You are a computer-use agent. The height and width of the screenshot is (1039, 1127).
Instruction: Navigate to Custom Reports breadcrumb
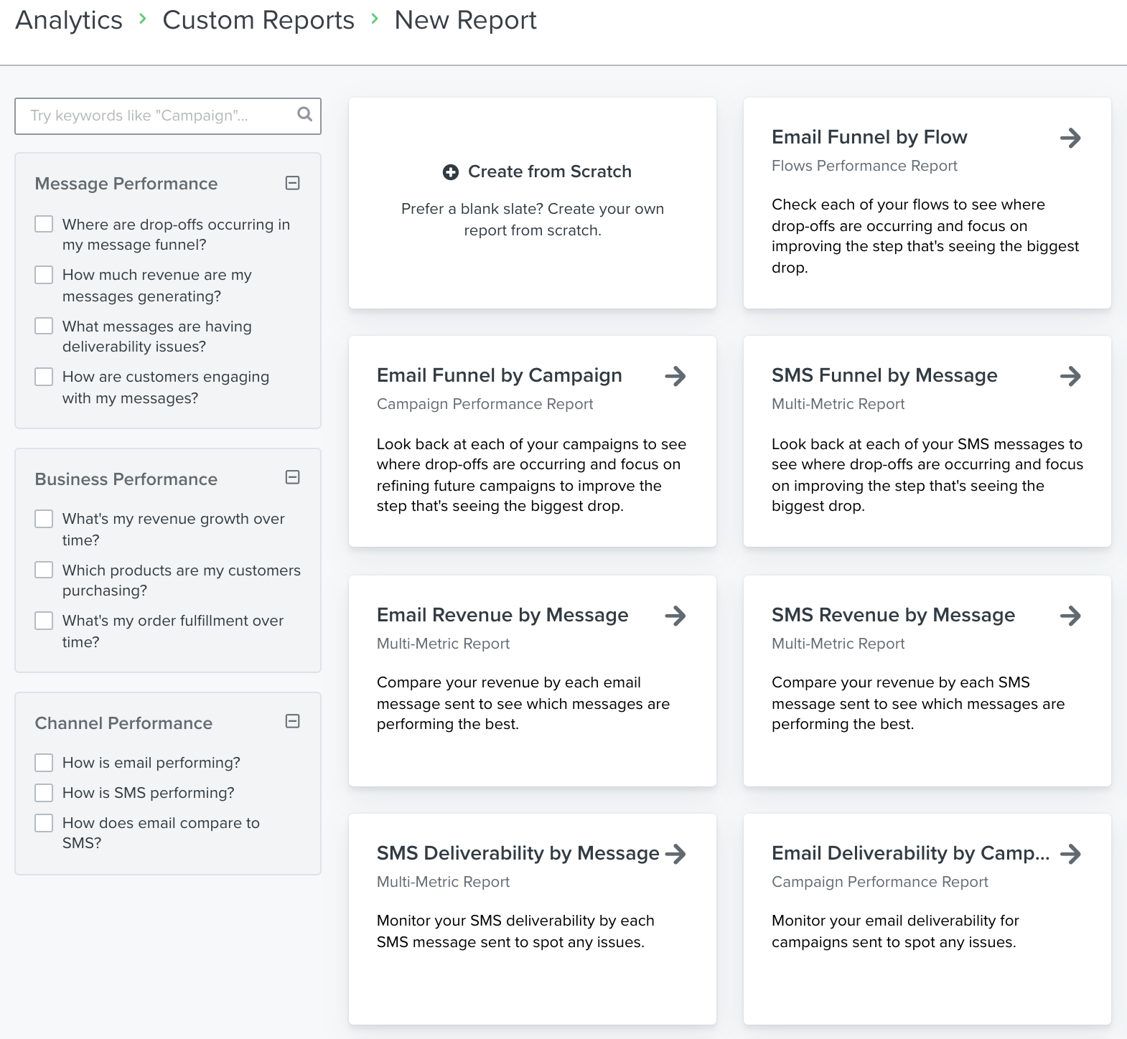coord(258,20)
